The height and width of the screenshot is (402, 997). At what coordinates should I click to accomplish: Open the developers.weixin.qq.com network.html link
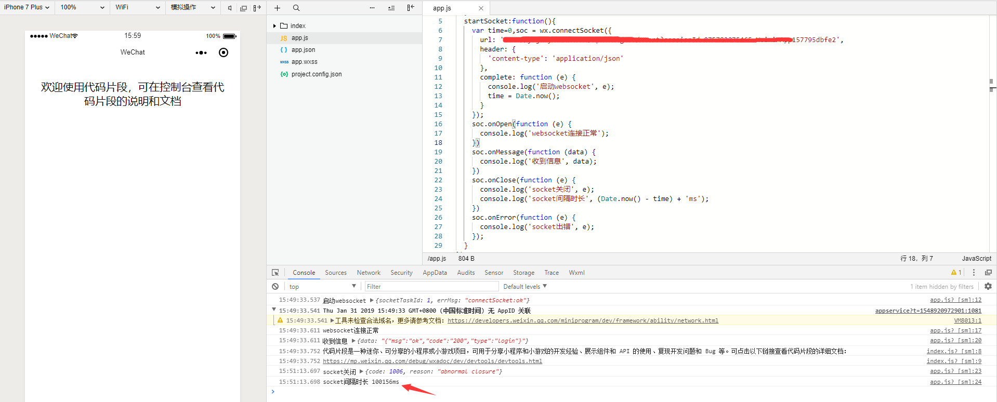tap(583, 320)
